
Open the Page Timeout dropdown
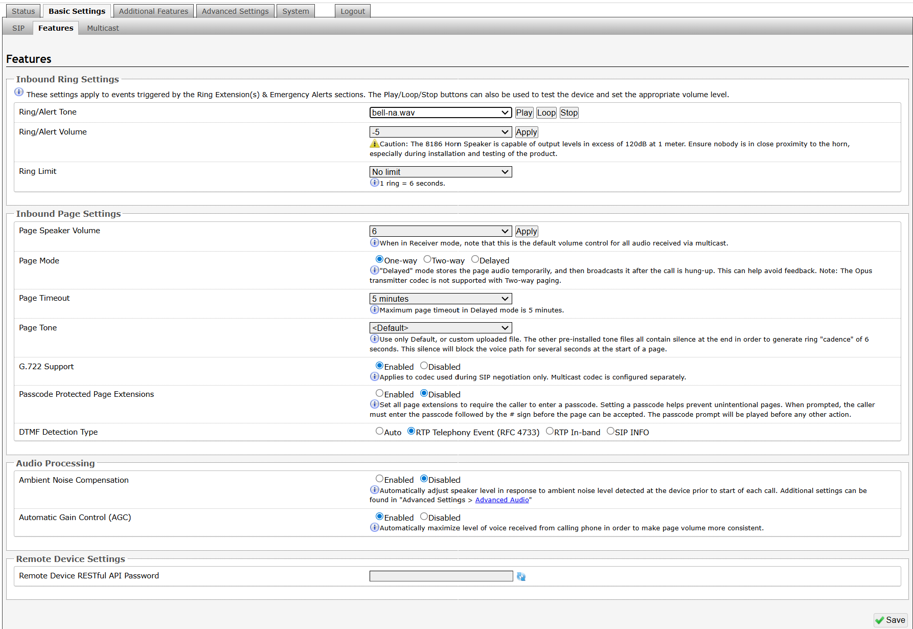tap(441, 299)
